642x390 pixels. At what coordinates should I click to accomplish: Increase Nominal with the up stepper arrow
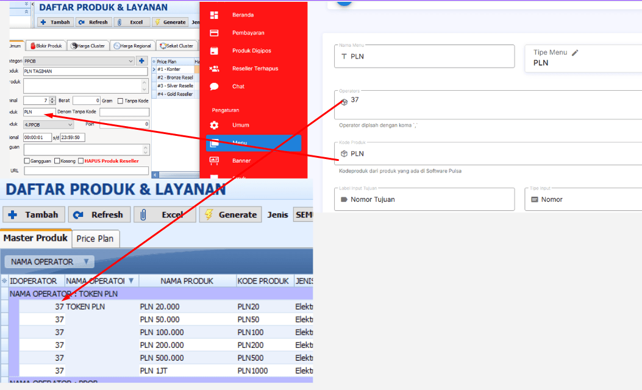[52, 98]
